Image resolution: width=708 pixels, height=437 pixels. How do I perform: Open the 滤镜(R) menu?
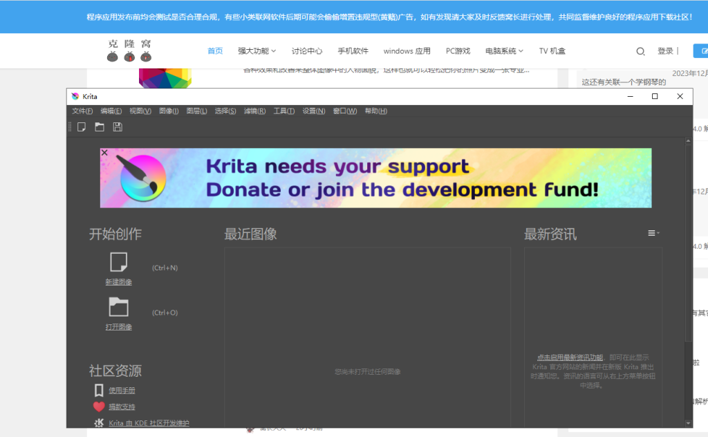(254, 111)
